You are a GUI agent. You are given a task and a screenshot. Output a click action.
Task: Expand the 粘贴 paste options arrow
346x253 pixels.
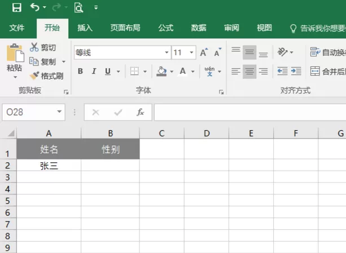15,77
